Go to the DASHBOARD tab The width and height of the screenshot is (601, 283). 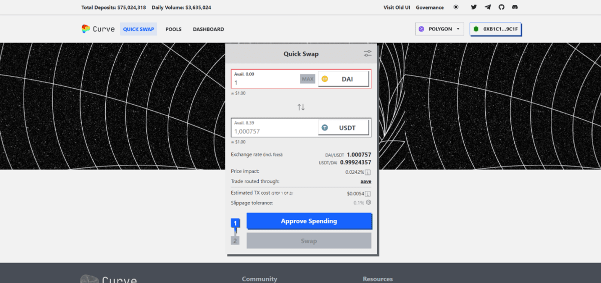(x=208, y=29)
